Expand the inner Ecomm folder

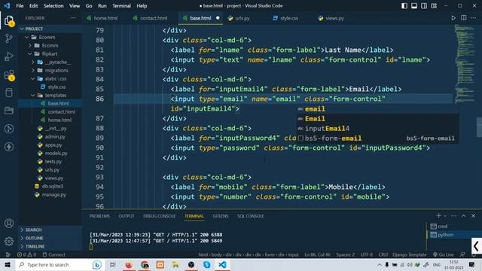tap(30, 45)
